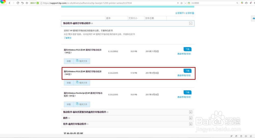Click the URL address field
Viewport: 255px width, 138px height.
(x=108, y=3)
